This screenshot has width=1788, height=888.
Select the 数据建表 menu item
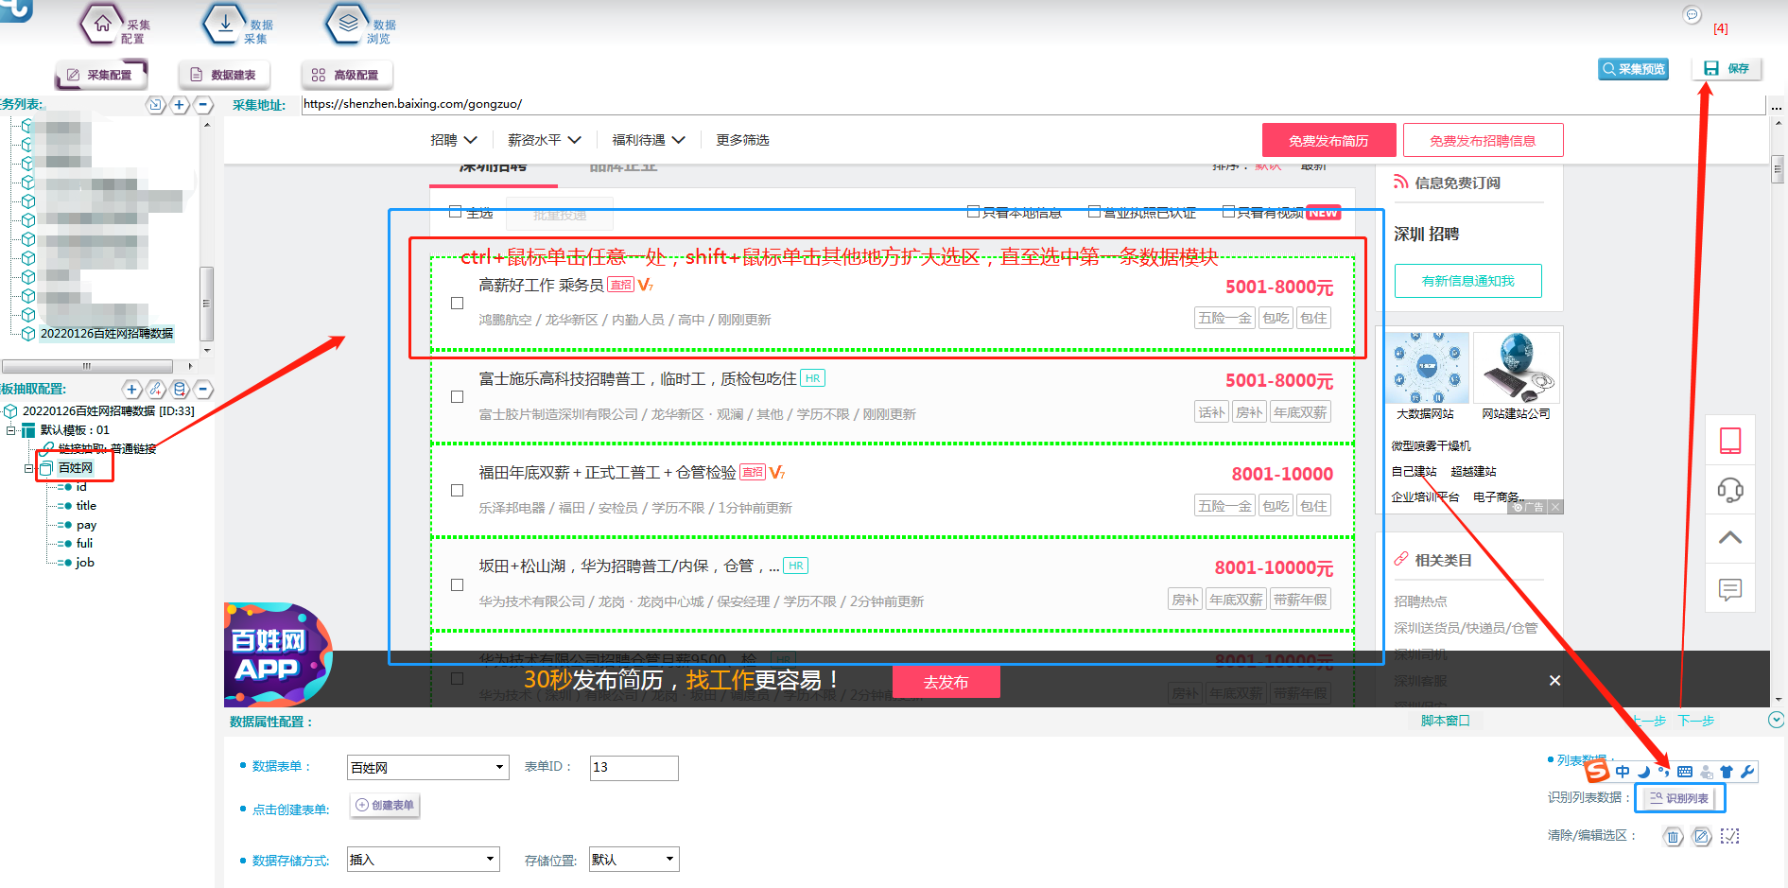pyautogui.click(x=224, y=74)
